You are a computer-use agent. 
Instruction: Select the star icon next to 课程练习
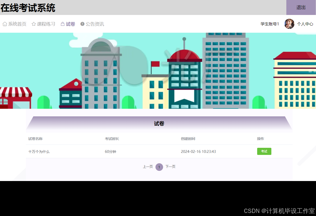pyautogui.click(x=34, y=24)
